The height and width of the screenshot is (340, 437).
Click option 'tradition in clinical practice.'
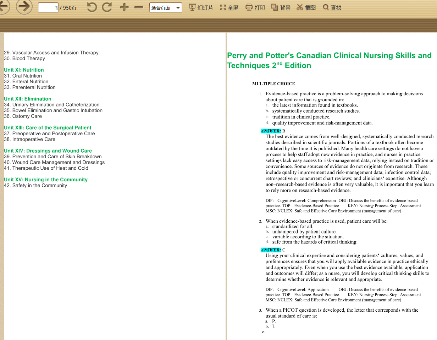(x=301, y=117)
